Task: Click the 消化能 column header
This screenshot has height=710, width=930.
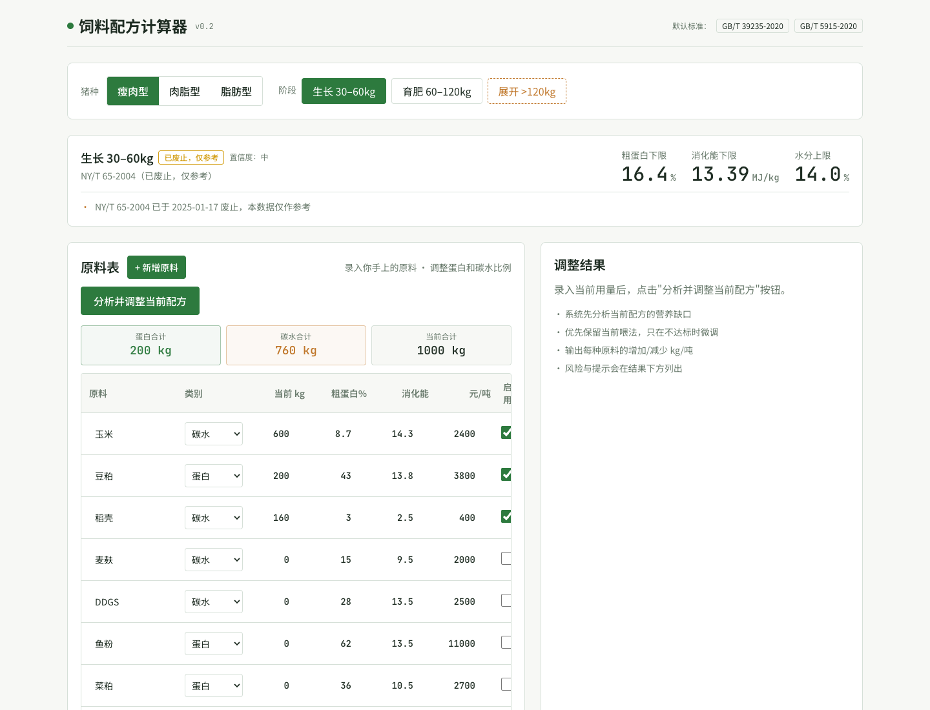Action: 415,394
